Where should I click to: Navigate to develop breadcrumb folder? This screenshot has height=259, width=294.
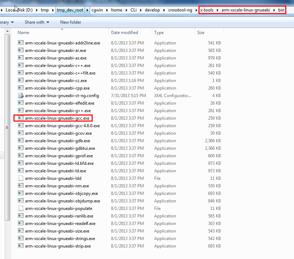coord(152,10)
